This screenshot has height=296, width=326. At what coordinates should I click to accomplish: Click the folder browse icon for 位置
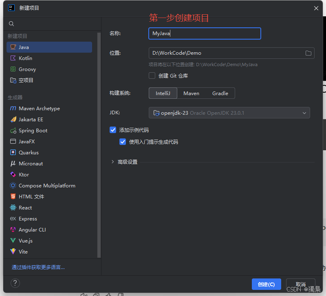pos(308,53)
